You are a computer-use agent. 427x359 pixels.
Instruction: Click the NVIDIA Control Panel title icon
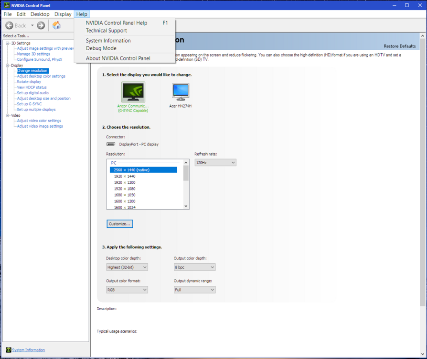tap(7, 5)
